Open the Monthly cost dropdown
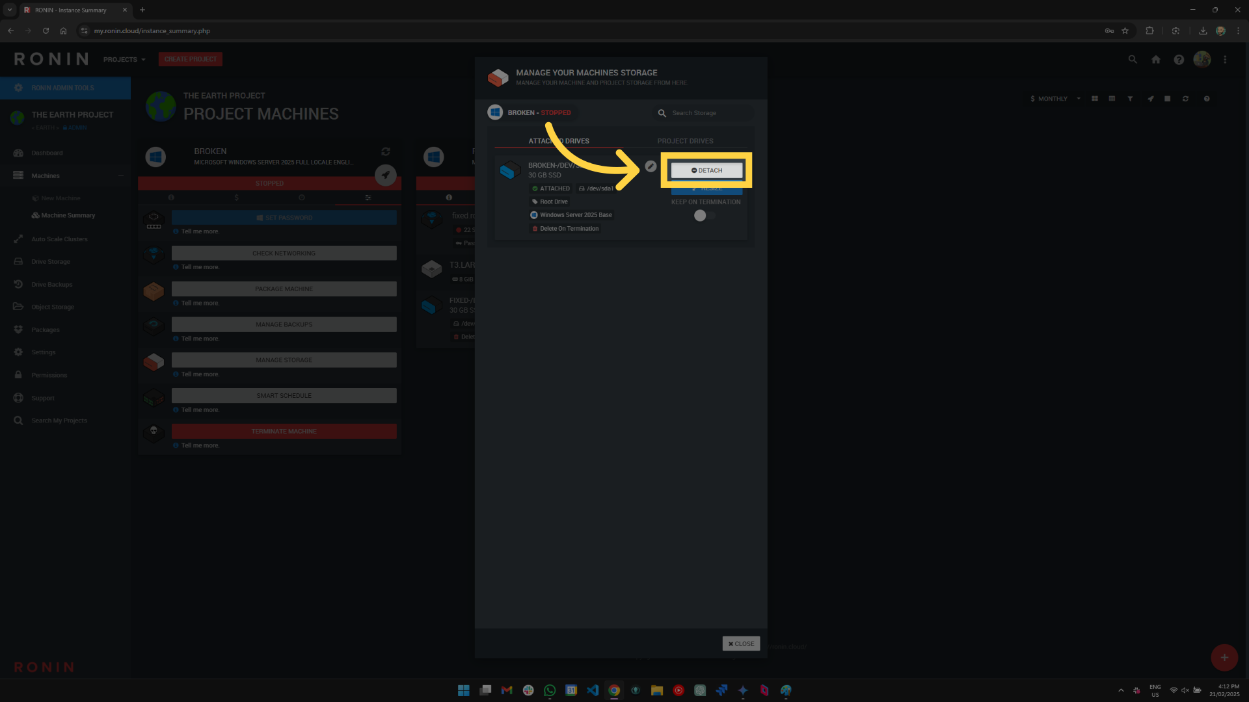Screen dimensions: 1249x702 (1055, 99)
